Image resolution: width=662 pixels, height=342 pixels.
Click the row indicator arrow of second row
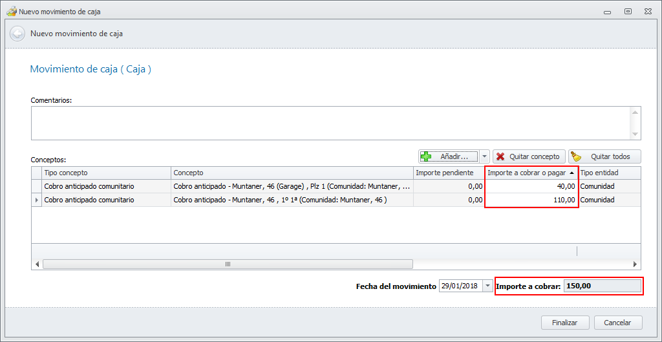(36, 200)
